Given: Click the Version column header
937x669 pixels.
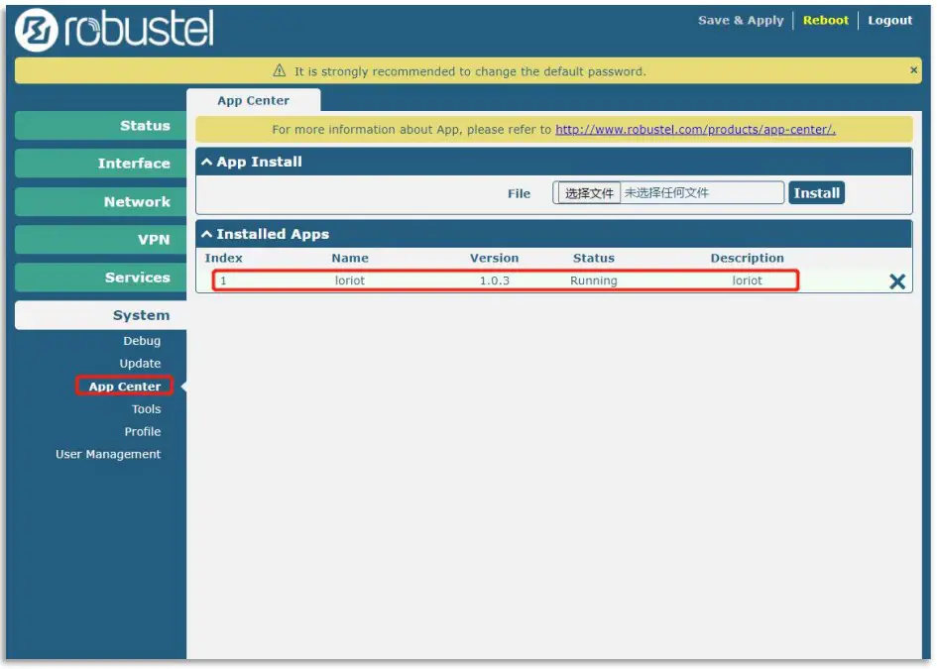Looking at the screenshot, I should pyautogui.click(x=494, y=258).
